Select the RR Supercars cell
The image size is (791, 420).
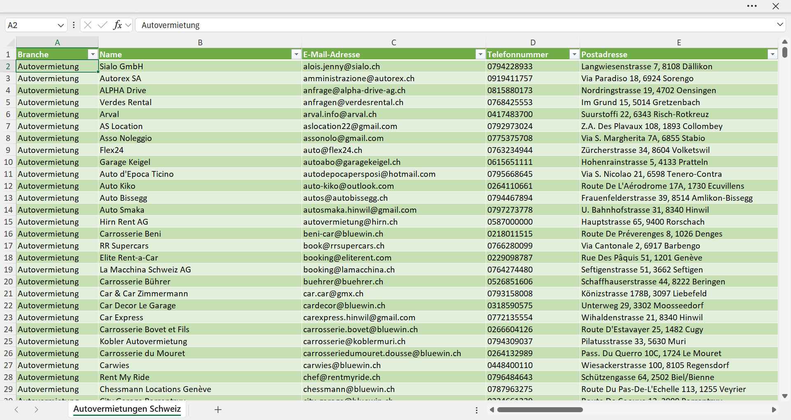[x=200, y=246]
